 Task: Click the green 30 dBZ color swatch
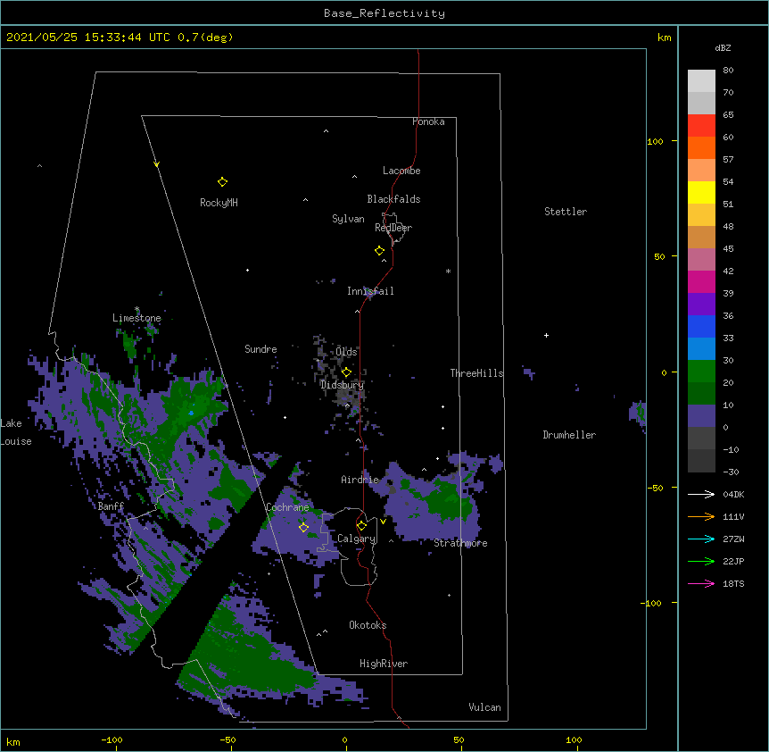[x=701, y=372]
